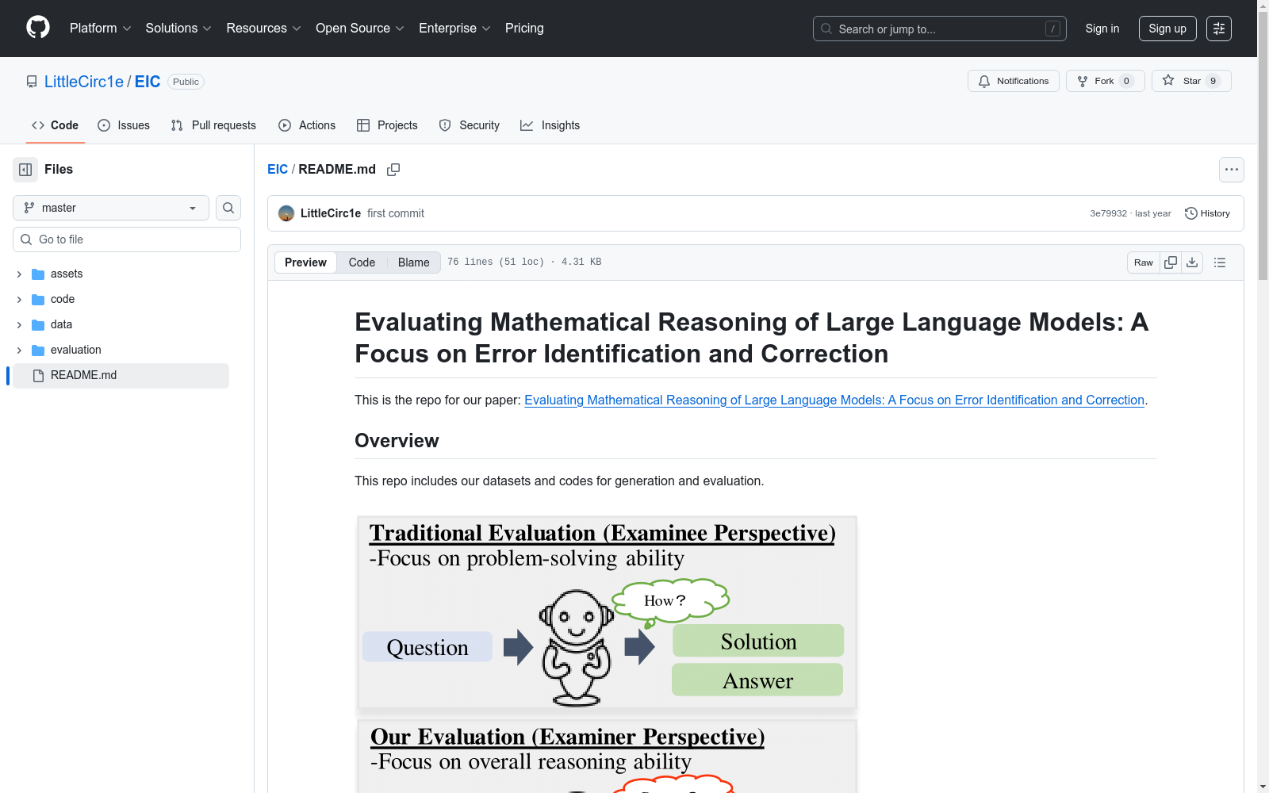
Task: Click the EIC breadcrumb link
Action: click(x=278, y=170)
